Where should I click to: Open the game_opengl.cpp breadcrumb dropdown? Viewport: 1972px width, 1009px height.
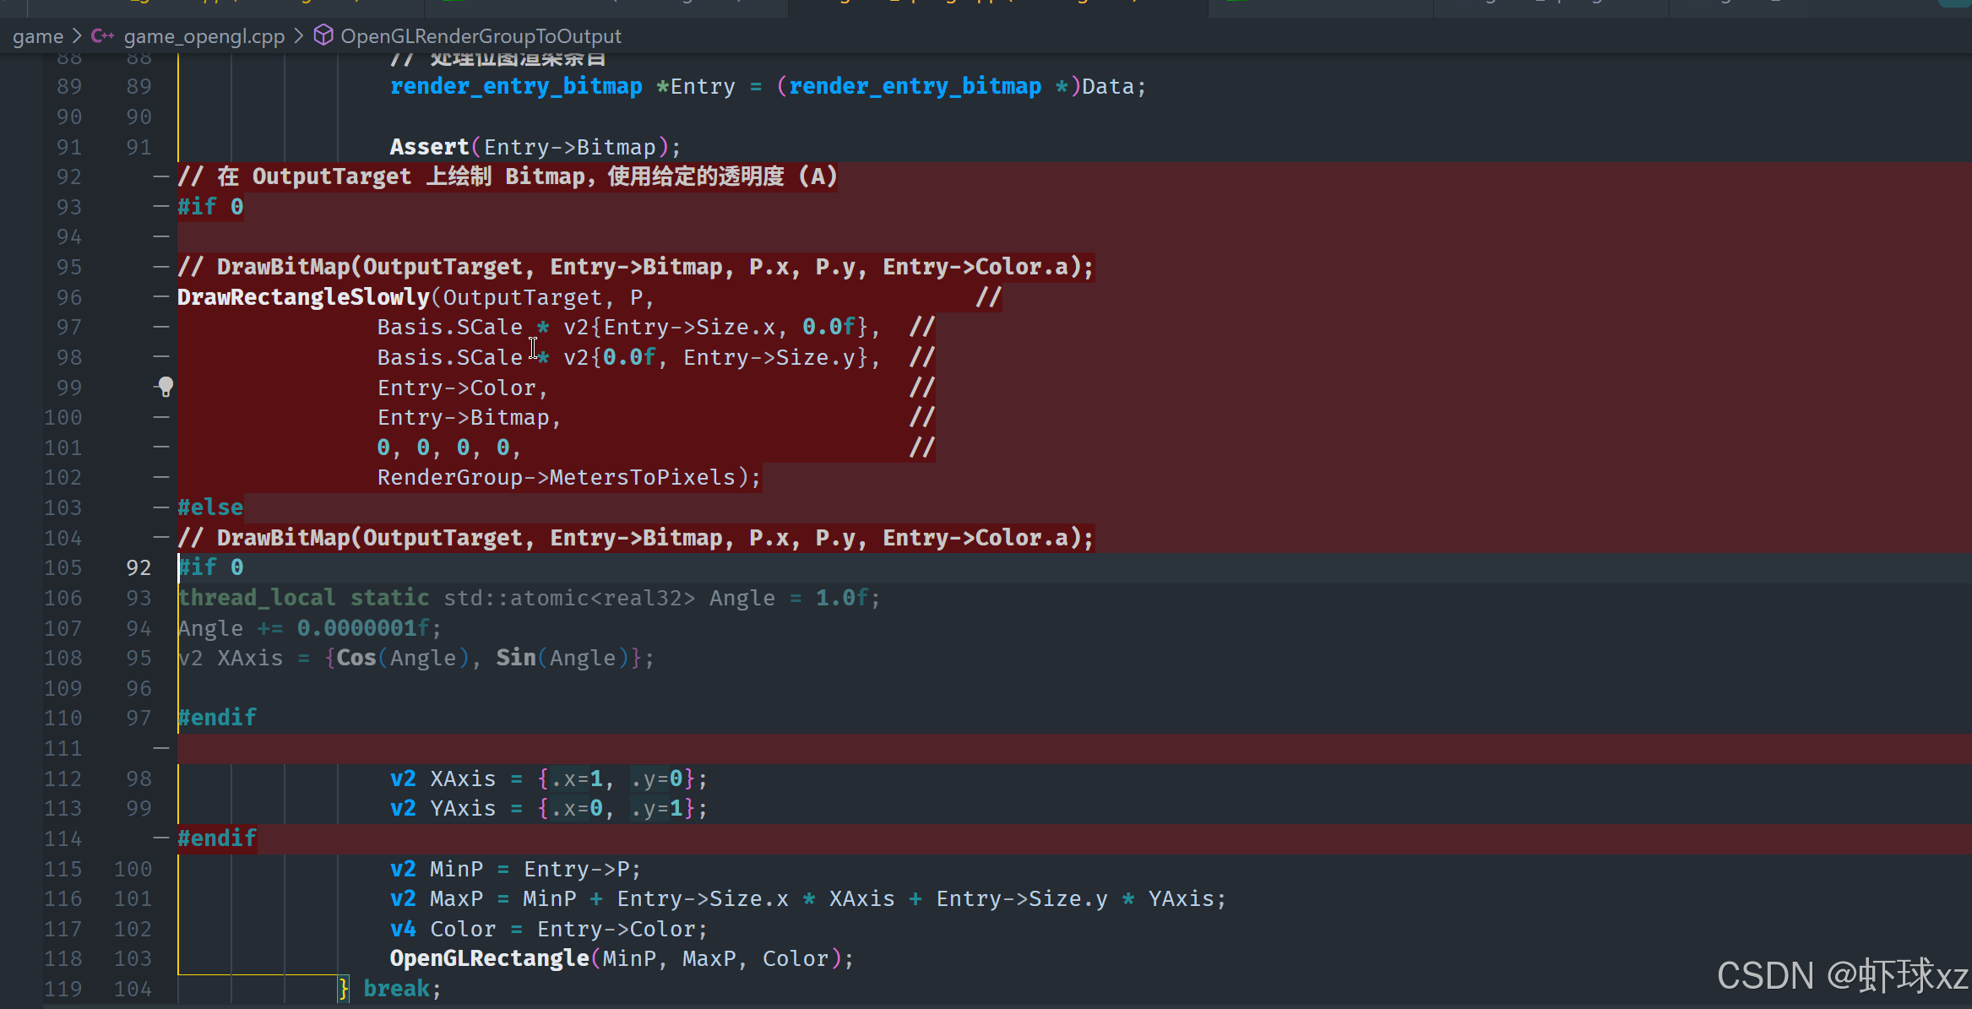(x=204, y=36)
